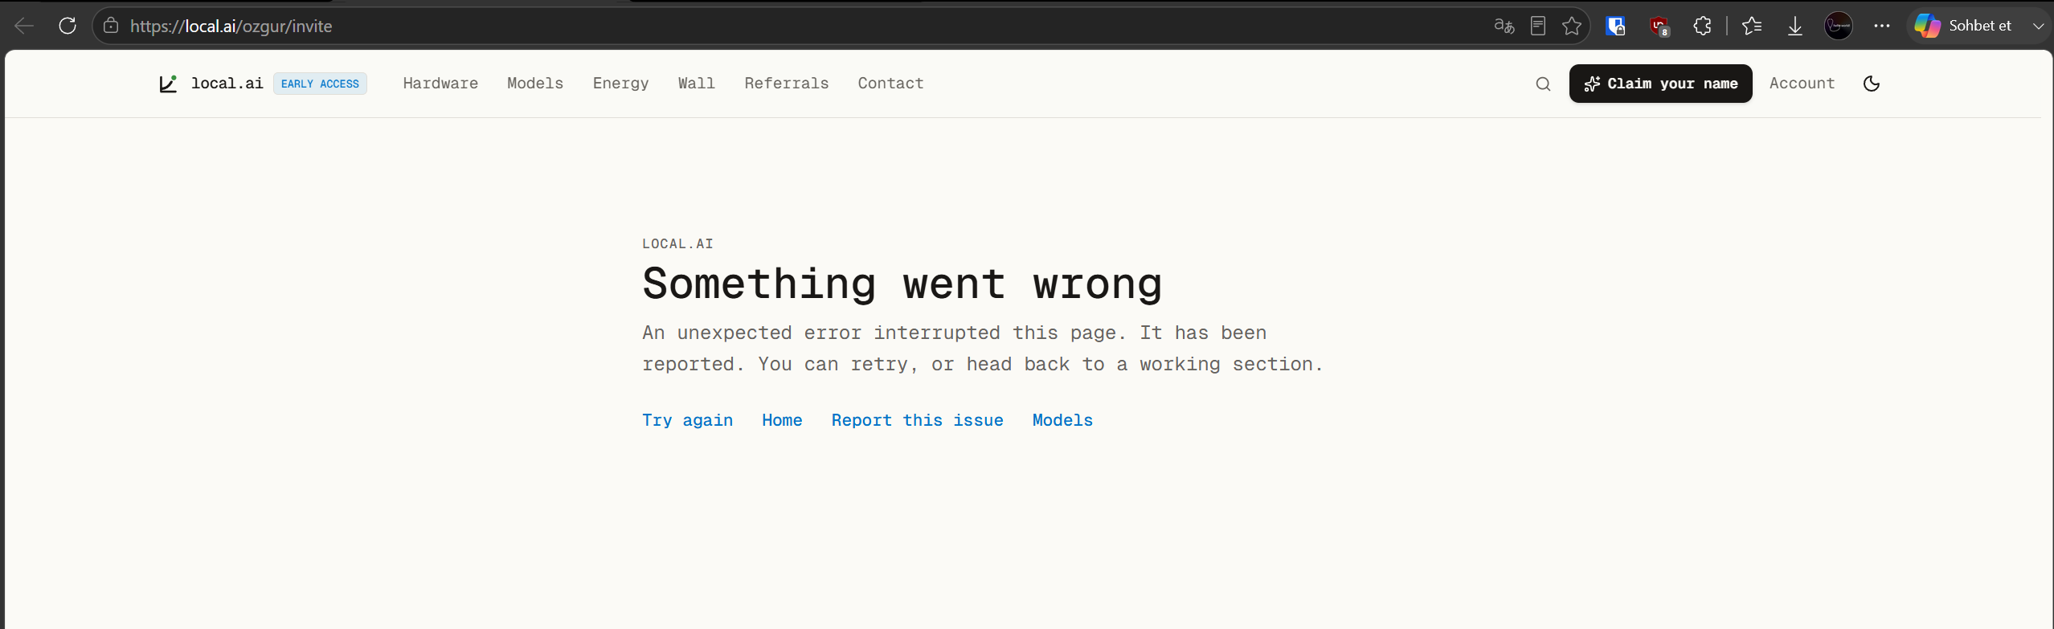Open the translate page icon
The height and width of the screenshot is (629, 2054).
[1504, 26]
